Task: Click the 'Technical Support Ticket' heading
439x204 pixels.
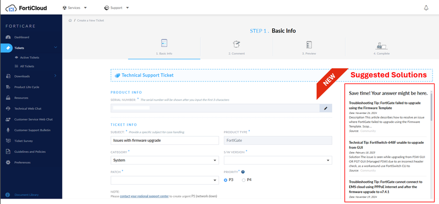Action: (x=147, y=75)
